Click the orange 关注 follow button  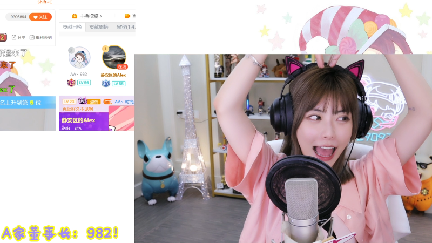click(x=40, y=17)
